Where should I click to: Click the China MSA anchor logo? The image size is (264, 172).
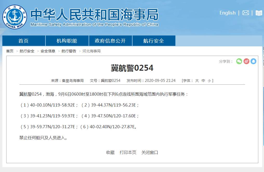click(15, 17)
